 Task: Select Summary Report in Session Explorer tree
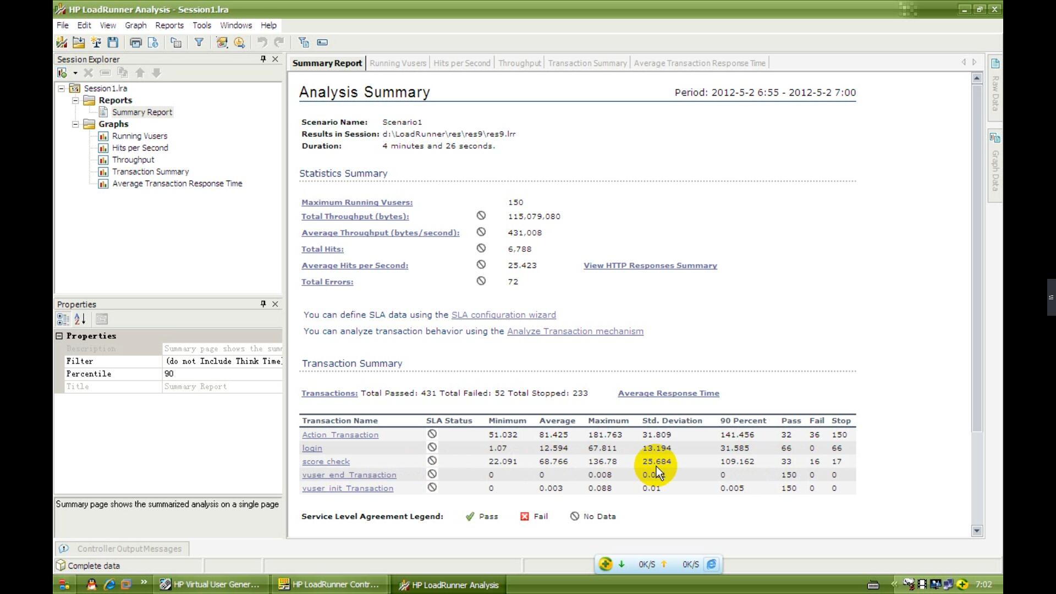pos(142,112)
